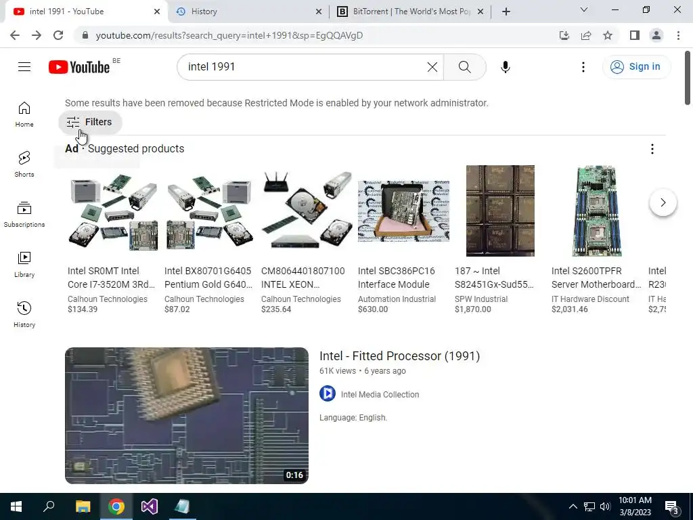Open CM8064401807100 INTEL XEON product
The image size is (693, 520).
(x=303, y=278)
